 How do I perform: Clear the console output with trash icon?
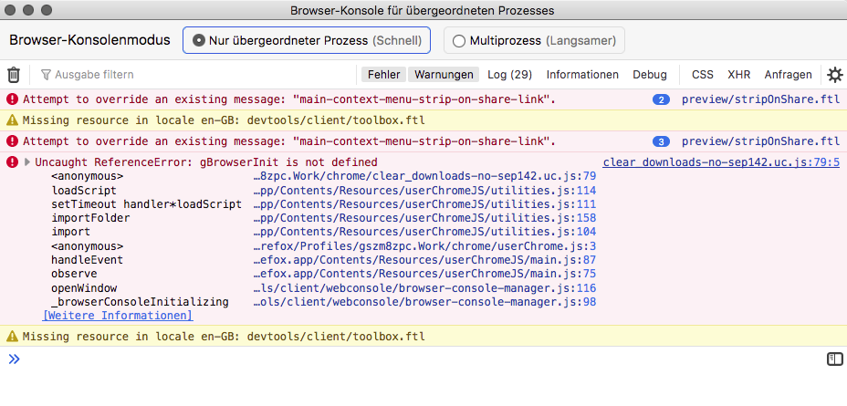pyautogui.click(x=14, y=75)
